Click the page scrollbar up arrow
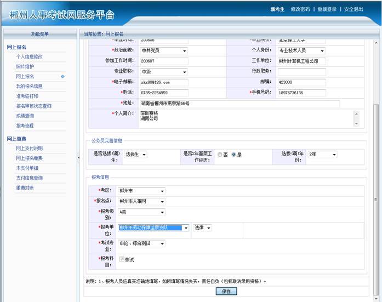Screen dimensions: 382x302 click(376, 43)
